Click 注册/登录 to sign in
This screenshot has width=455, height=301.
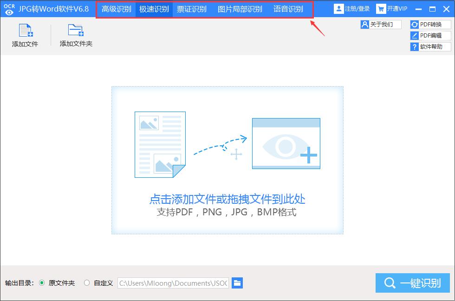(352, 9)
